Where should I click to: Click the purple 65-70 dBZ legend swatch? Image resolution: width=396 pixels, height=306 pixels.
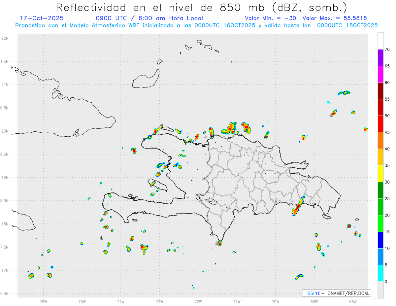tap(380, 58)
